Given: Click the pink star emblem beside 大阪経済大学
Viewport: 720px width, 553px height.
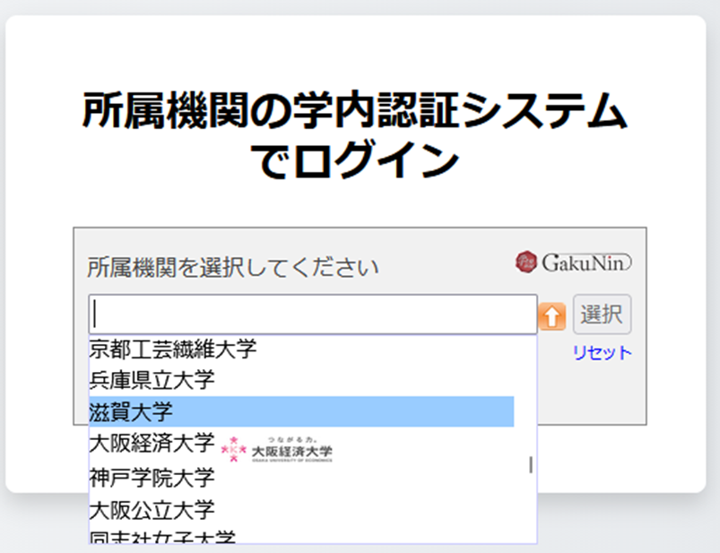Looking at the screenshot, I should click(234, 447).
